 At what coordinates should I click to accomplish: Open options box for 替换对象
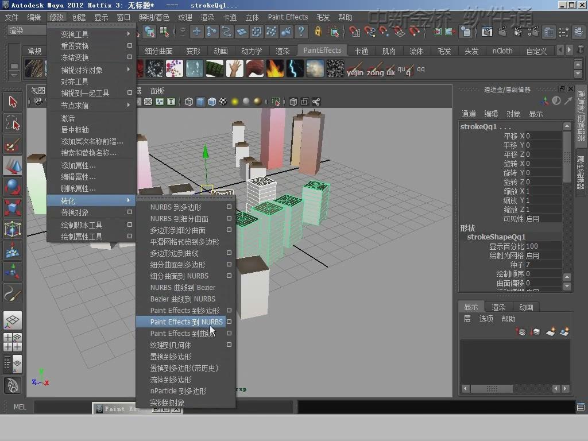129,212
